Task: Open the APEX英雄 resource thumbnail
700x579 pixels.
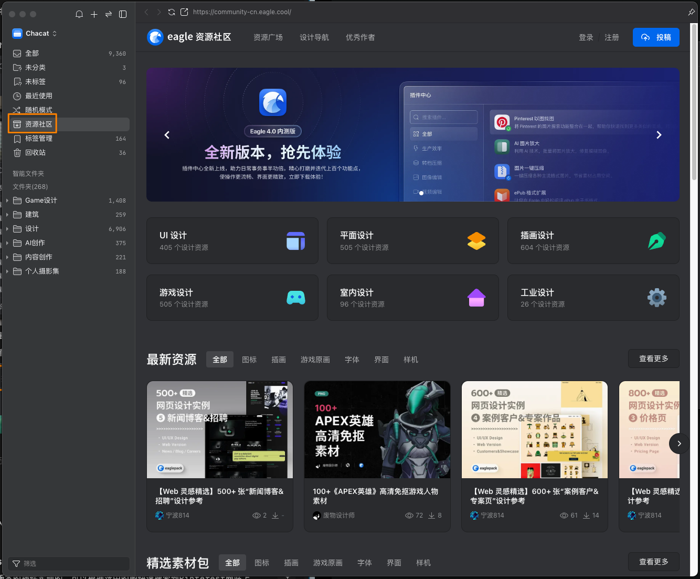Action: (x=377, y=430)
